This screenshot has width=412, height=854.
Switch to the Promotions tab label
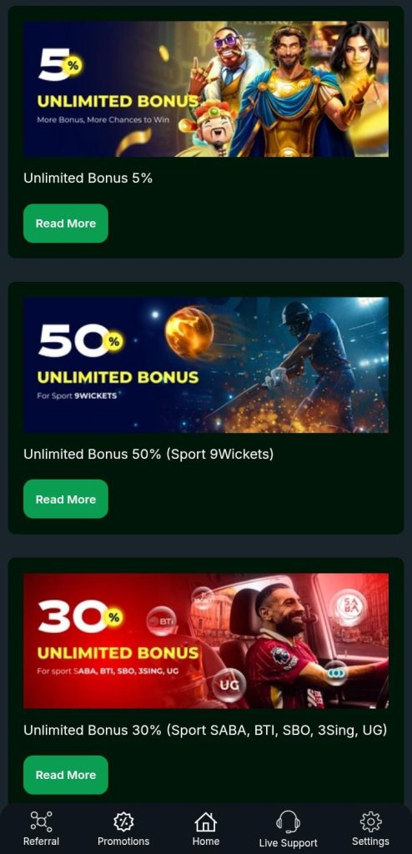pos(123,841)
